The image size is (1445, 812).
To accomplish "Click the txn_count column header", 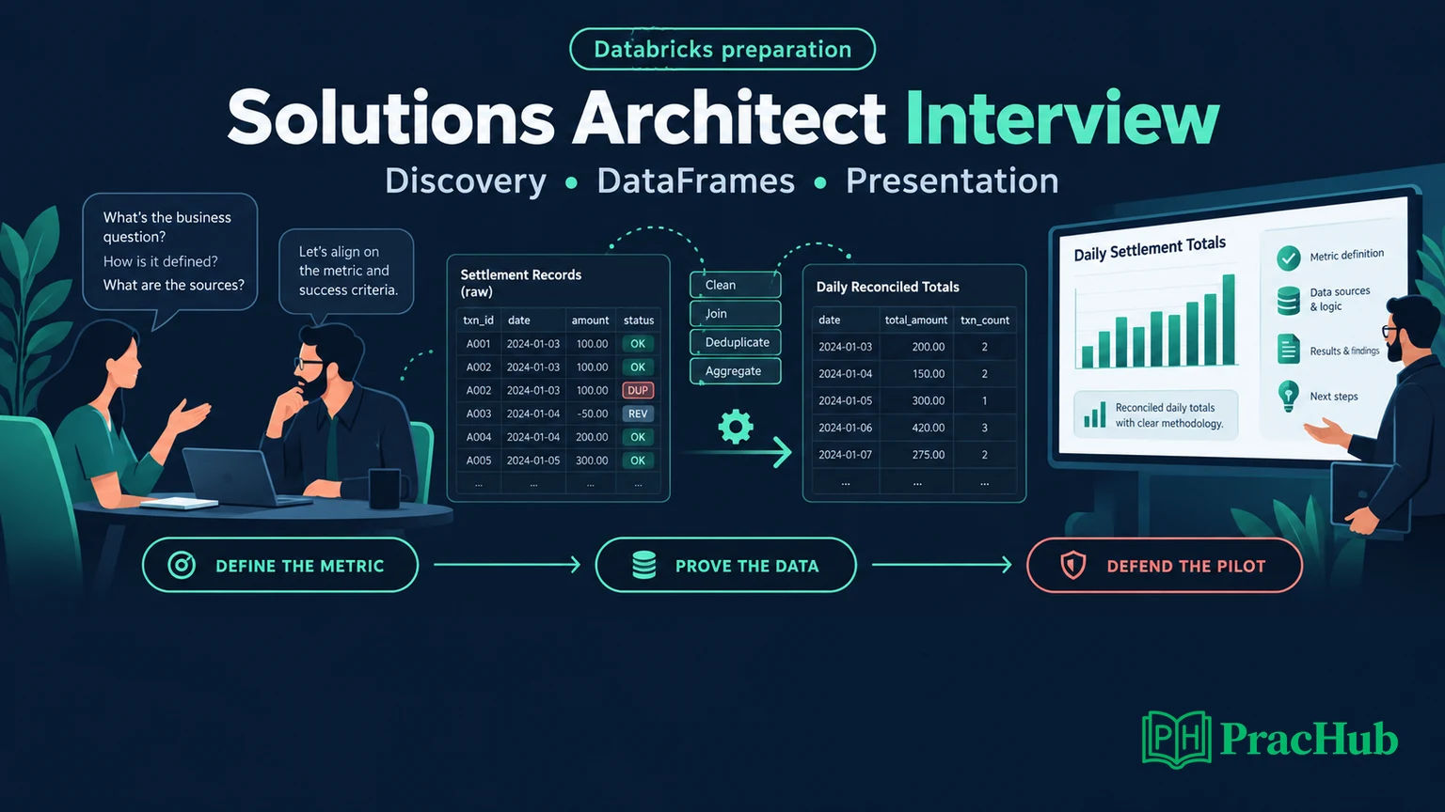I will pyautogui.click(x=984, y=320).
